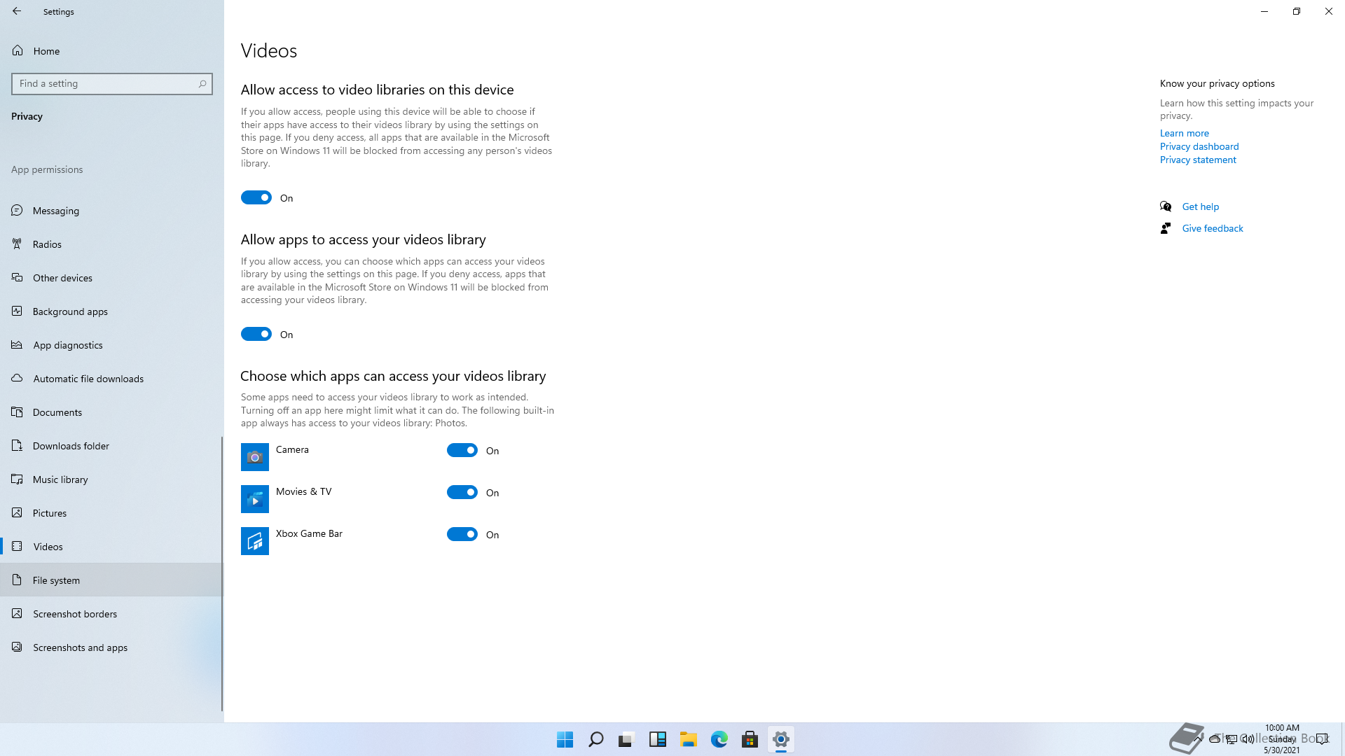Click the Downloads folder icon
This screenshot has width=1345, height=756.
17,445
